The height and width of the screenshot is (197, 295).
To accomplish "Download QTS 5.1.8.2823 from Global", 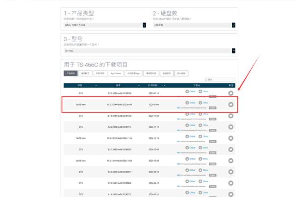I will click(190, 193).
